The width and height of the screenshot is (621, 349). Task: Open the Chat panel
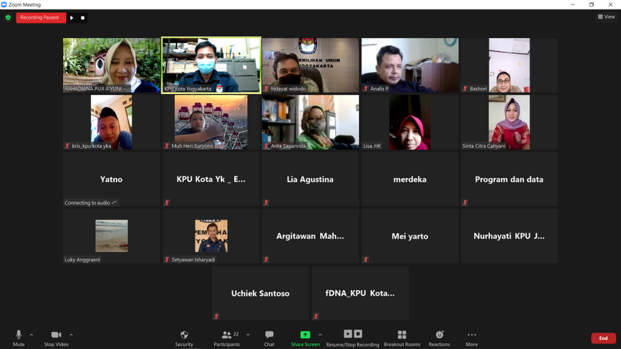tap(269, 335)
